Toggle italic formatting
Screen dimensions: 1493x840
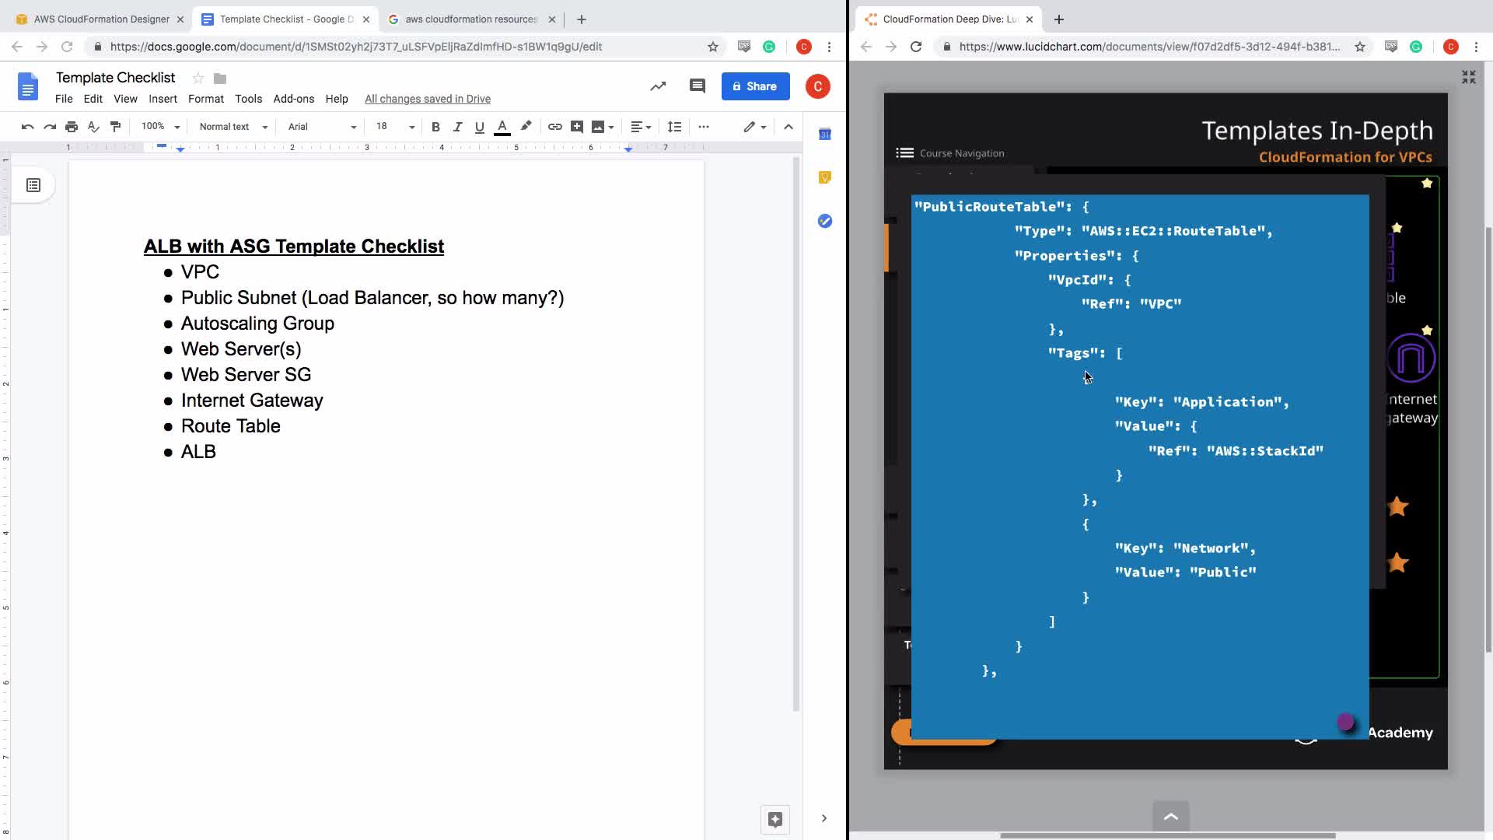click(457, 127)
